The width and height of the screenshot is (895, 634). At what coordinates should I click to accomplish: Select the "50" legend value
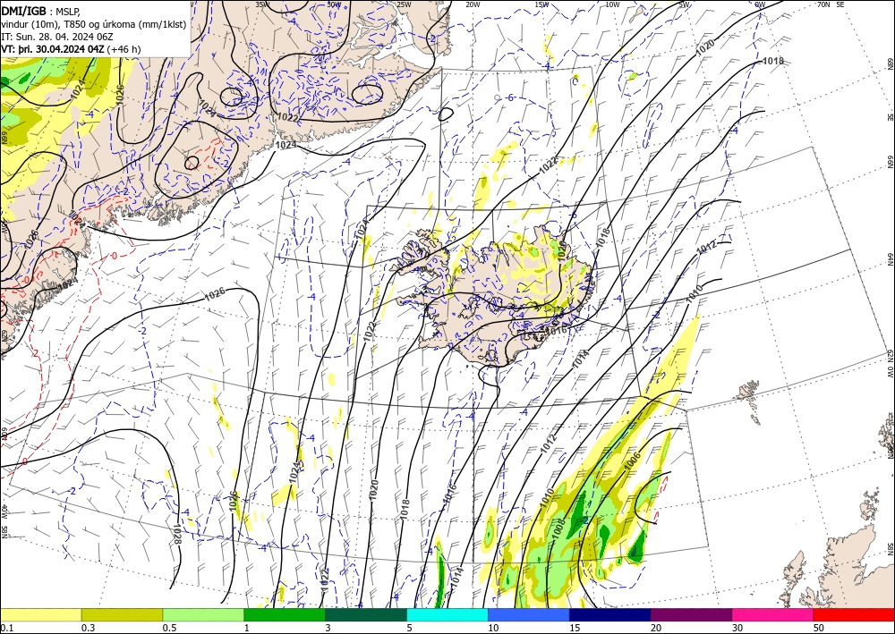pos(819,628)
